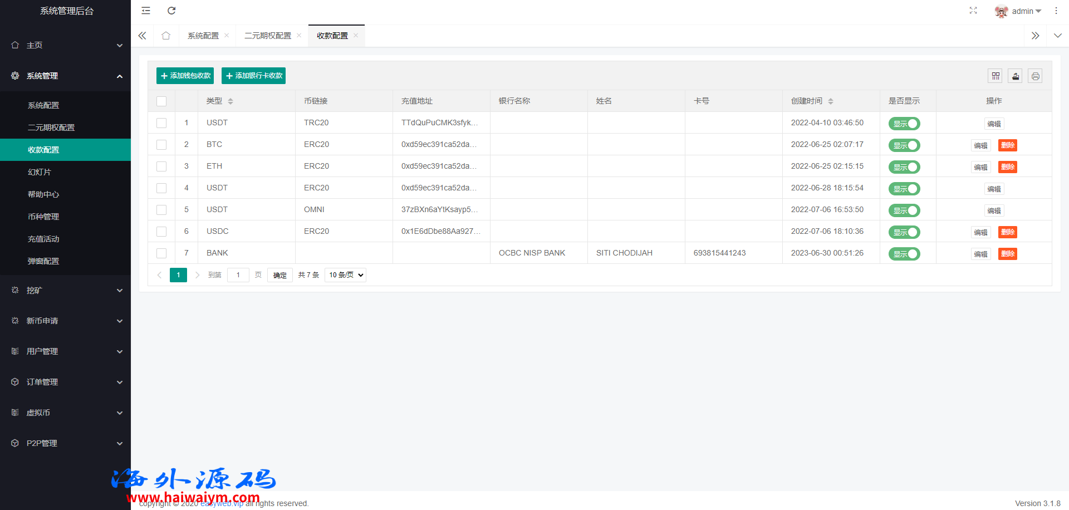Check the box for BTC row
Screen dimensions: 1069x510
pos(161,145)
